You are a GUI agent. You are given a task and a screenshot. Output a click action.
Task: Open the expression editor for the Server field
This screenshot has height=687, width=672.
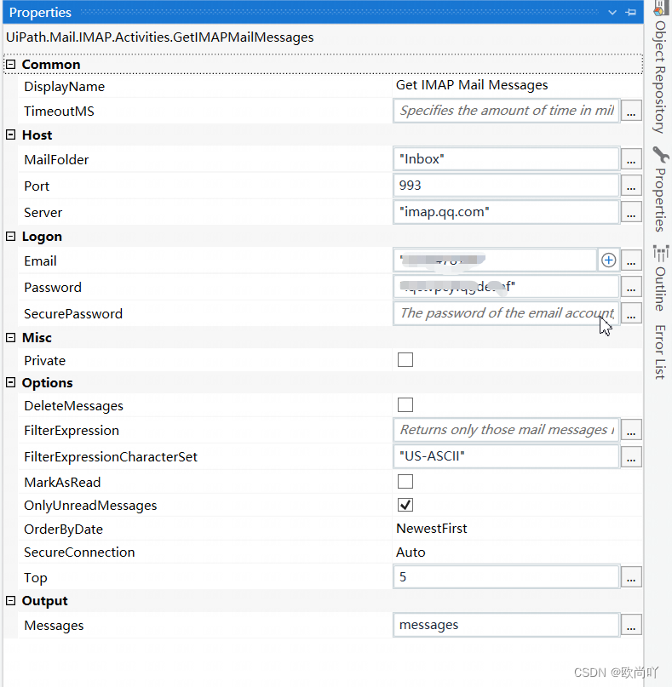(x=631, y=212)
